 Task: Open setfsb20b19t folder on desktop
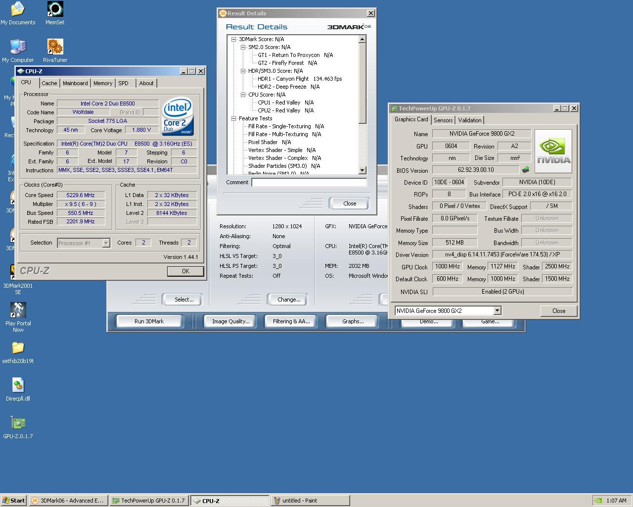tap(18, 352)
